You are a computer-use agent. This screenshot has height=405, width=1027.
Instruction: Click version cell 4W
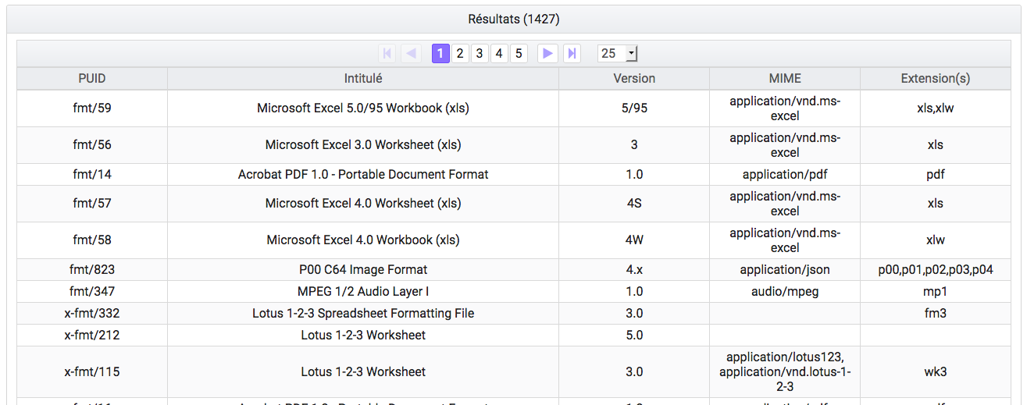coord(634,240)
